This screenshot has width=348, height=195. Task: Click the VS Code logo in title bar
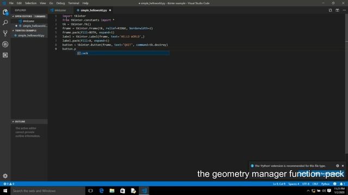click(4, 3)
